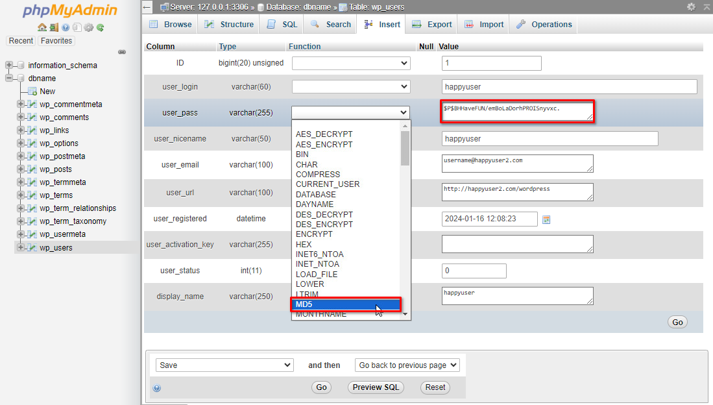Open the Search tab

click(x=331, y=24)
